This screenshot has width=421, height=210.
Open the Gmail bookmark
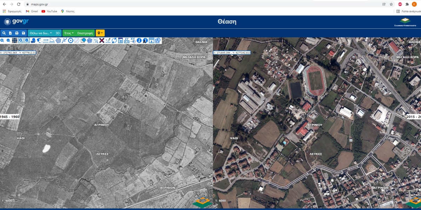[32, 11]
